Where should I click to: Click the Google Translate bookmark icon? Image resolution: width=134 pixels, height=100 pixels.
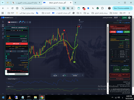[x=37, y=13]
